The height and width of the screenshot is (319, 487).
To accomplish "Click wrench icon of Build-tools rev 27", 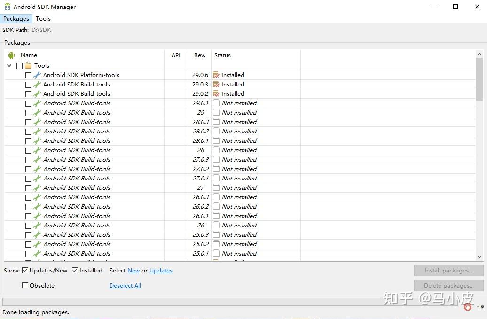I will tap(37, 188).
